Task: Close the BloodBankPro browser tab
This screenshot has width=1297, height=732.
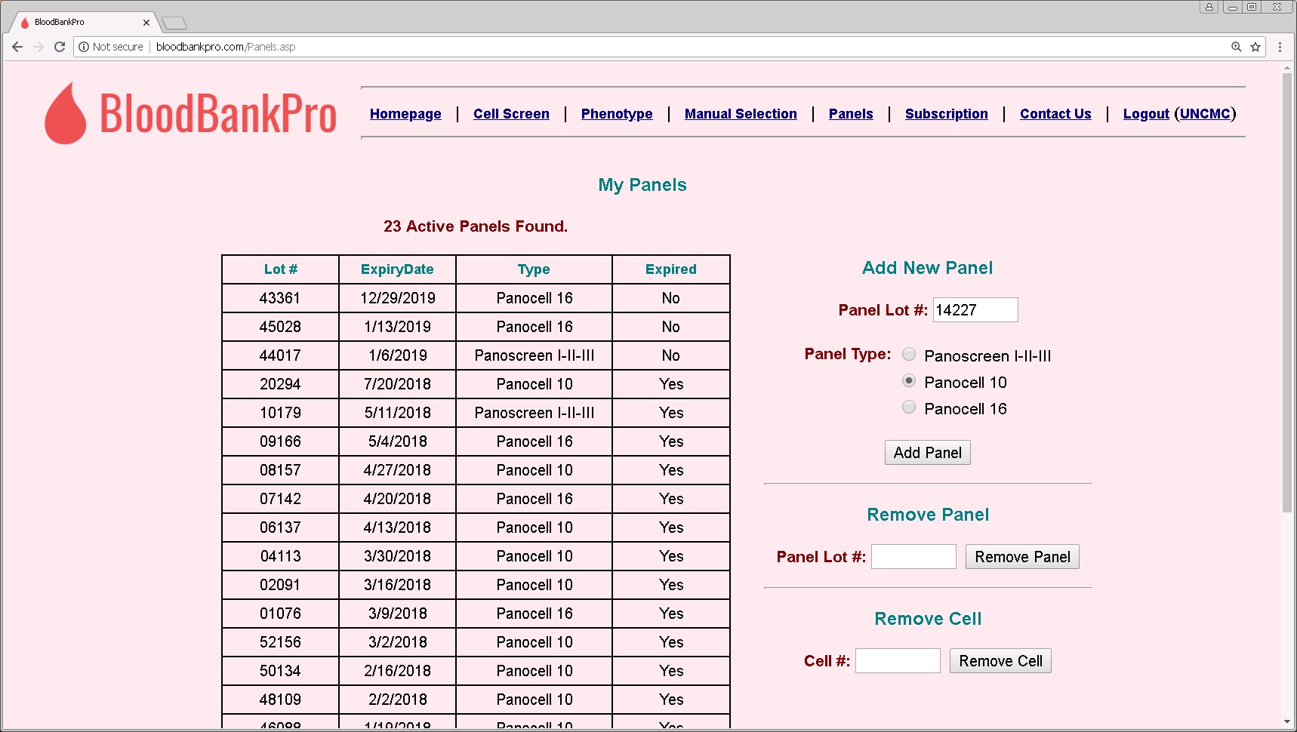Action: click(x=146, y=23)
